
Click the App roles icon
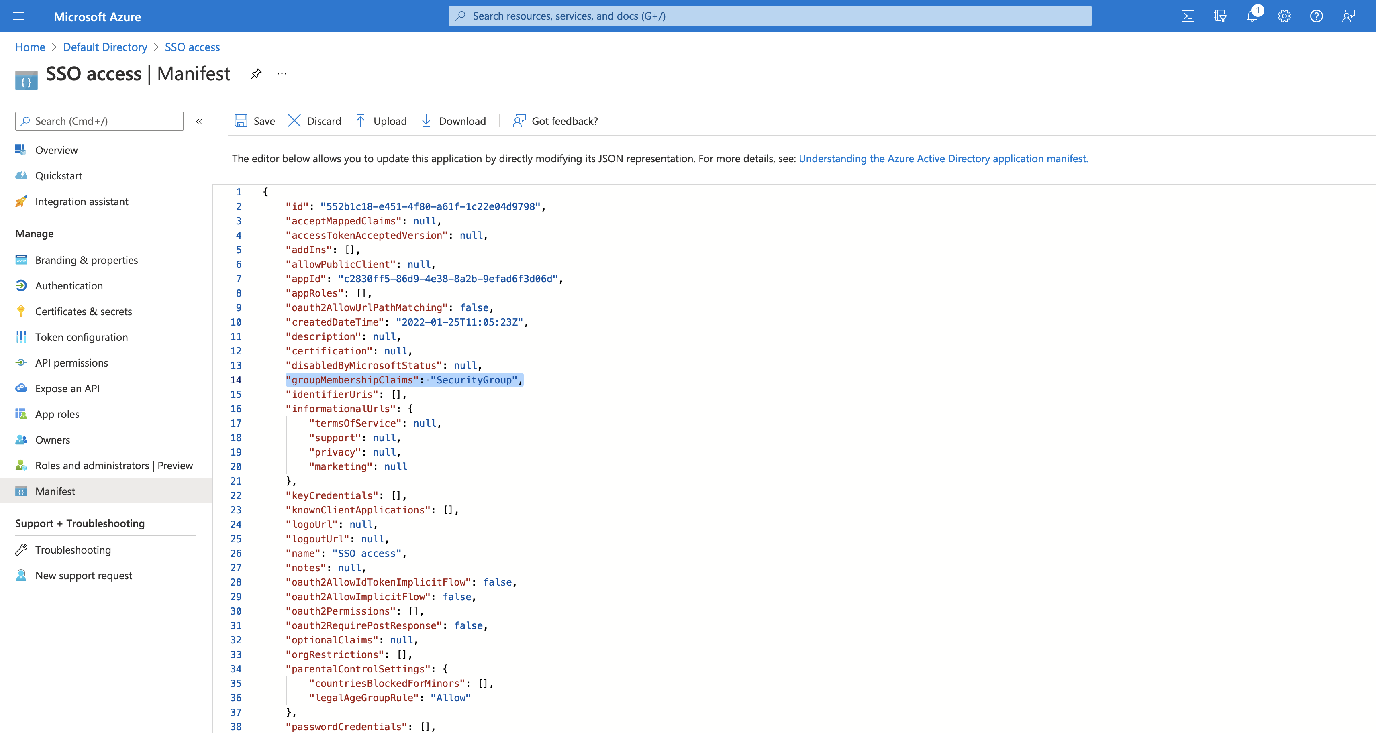click(x=21, y=414)
